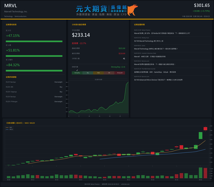
Task: Click the Technology - Semiconductors sector text
Action: click(15, 16)
